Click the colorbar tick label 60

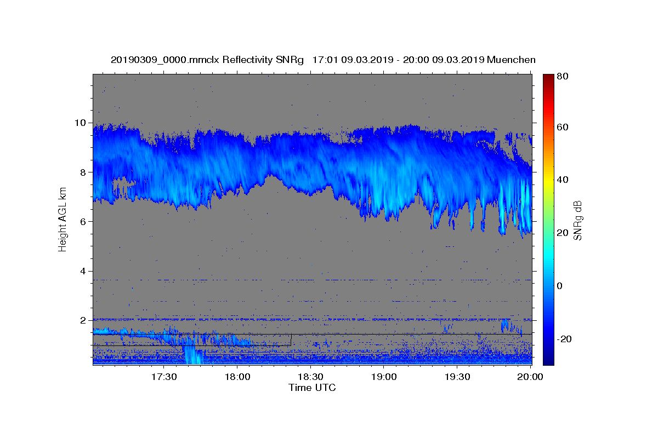click(564, 127)
